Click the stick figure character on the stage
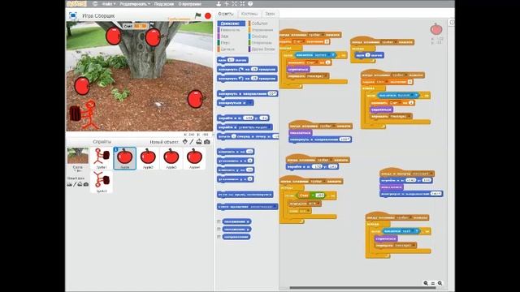 click(84, 114)
